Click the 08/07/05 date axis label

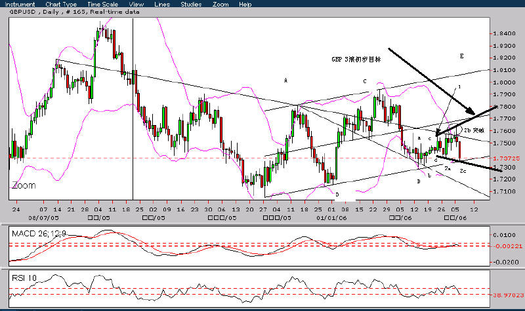pos(44,218)
